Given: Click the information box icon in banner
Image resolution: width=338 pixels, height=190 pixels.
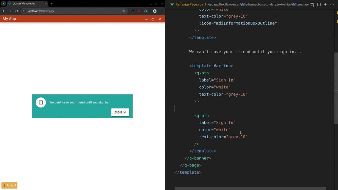Looking at the screenshot, I should [x=41, y=102].
